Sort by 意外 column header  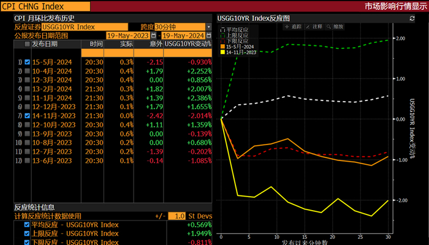[155, 45]
